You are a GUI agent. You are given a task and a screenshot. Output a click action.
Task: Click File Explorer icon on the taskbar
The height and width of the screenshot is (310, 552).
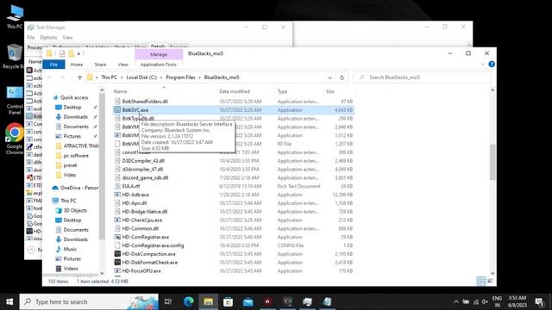point(208,301)
